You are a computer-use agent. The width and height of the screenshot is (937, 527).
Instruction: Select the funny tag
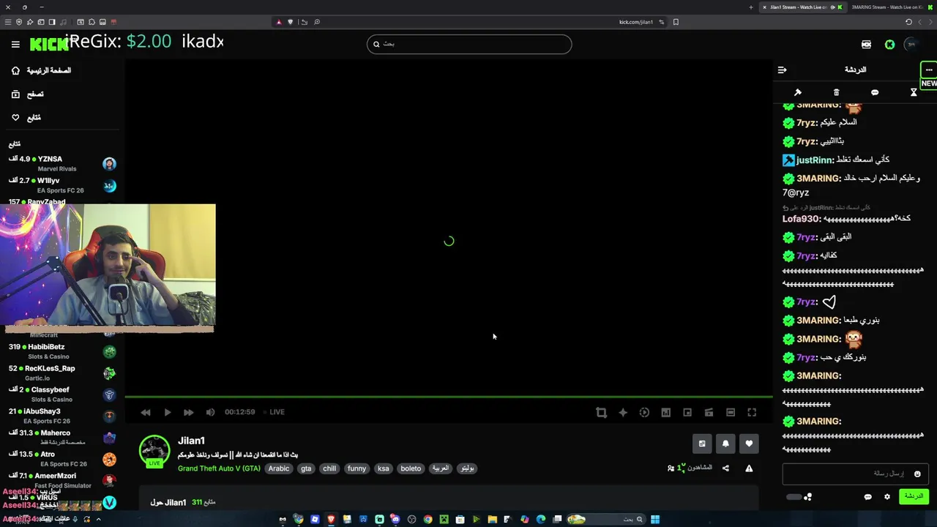[x=356, y=468]
